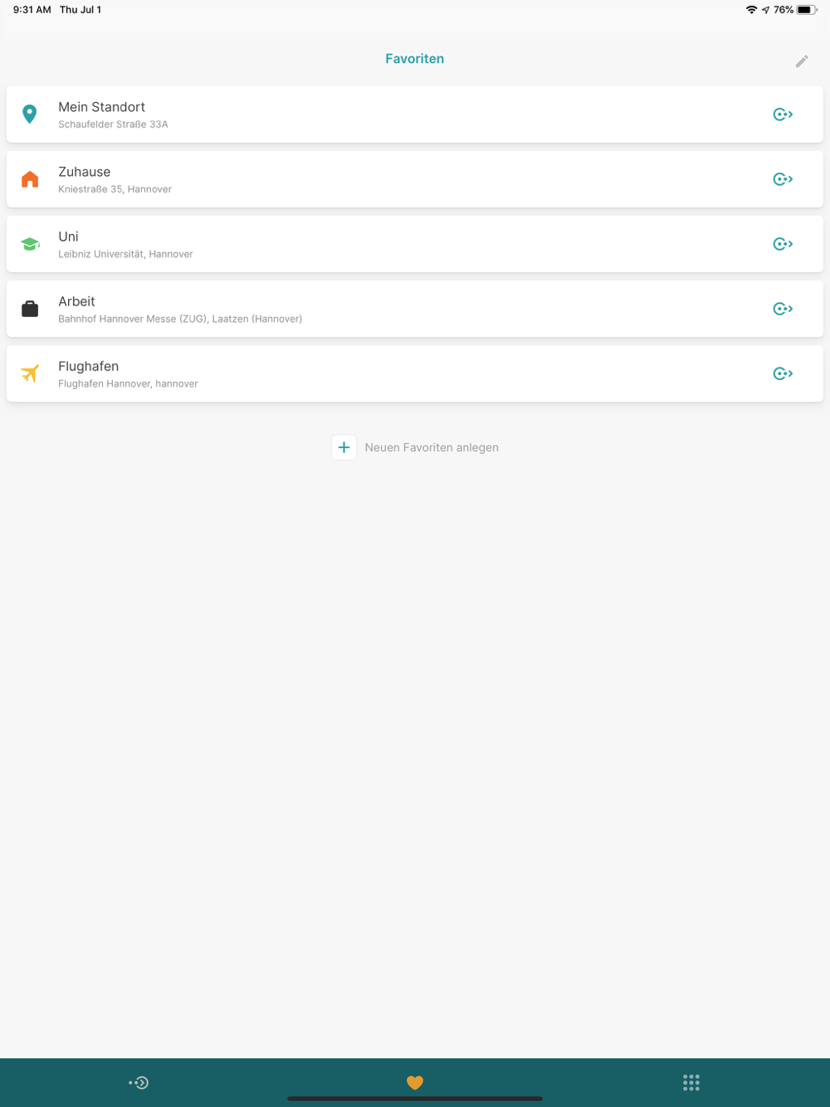Select the Uni Leibniz Universität entry
Image resolution: width=830 pixels, height=1107 pixels.
click(x=415, y=244)
